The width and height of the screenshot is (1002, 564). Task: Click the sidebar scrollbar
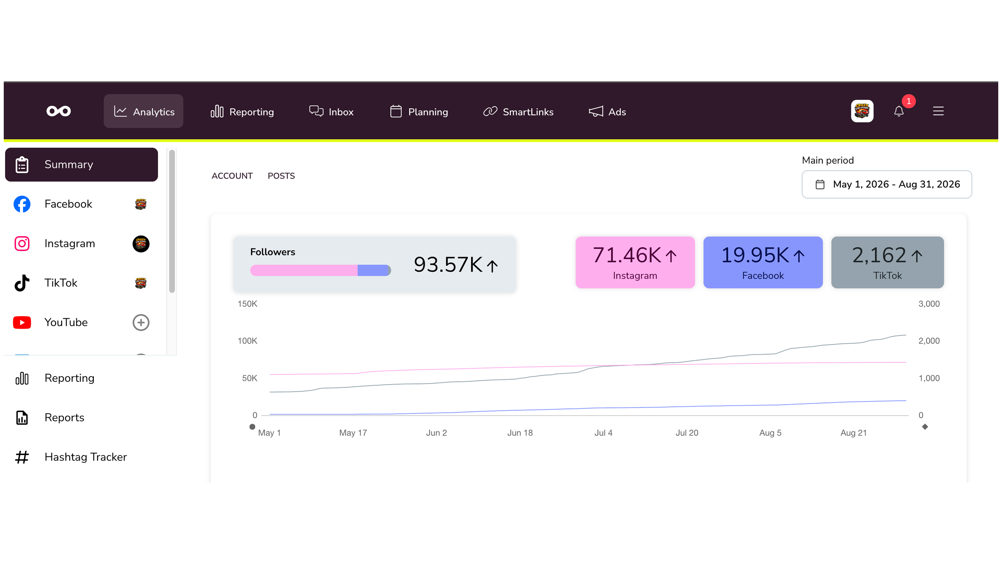point(172,222)
